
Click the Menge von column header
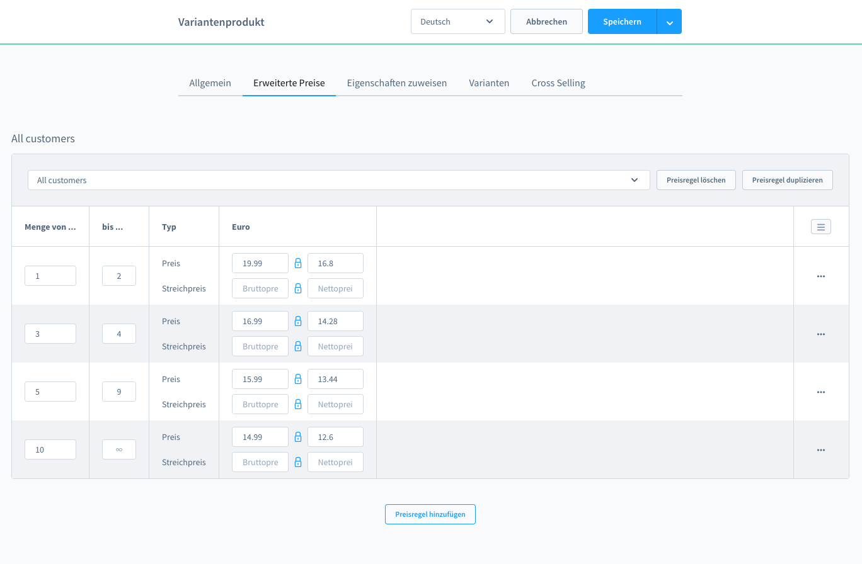click(x=50, y=227)
